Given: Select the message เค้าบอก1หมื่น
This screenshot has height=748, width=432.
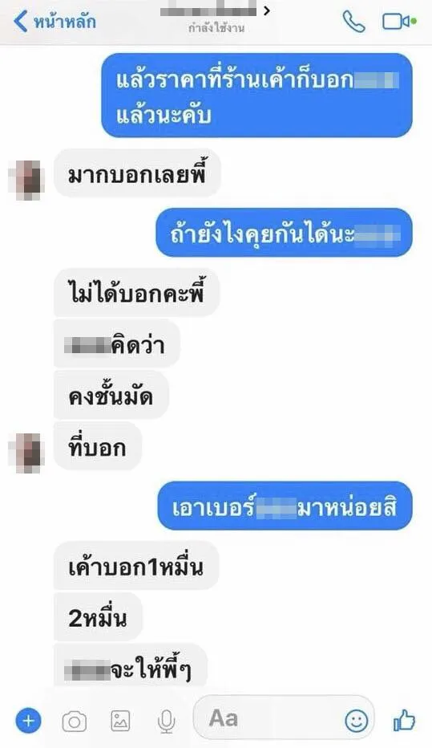Looking at the screenshot, I should tap(135, 566).
